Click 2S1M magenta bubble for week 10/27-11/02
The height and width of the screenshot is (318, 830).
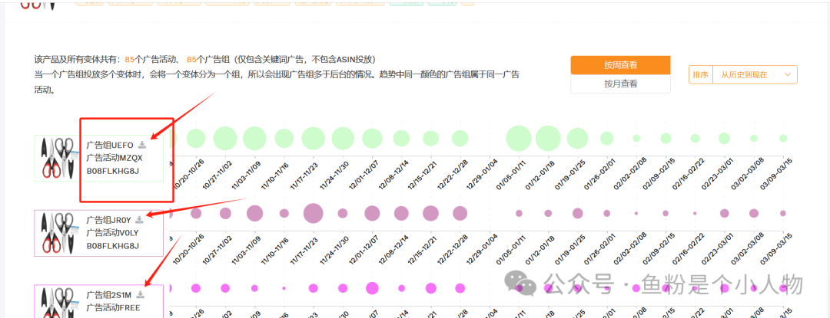pos(225,288)
